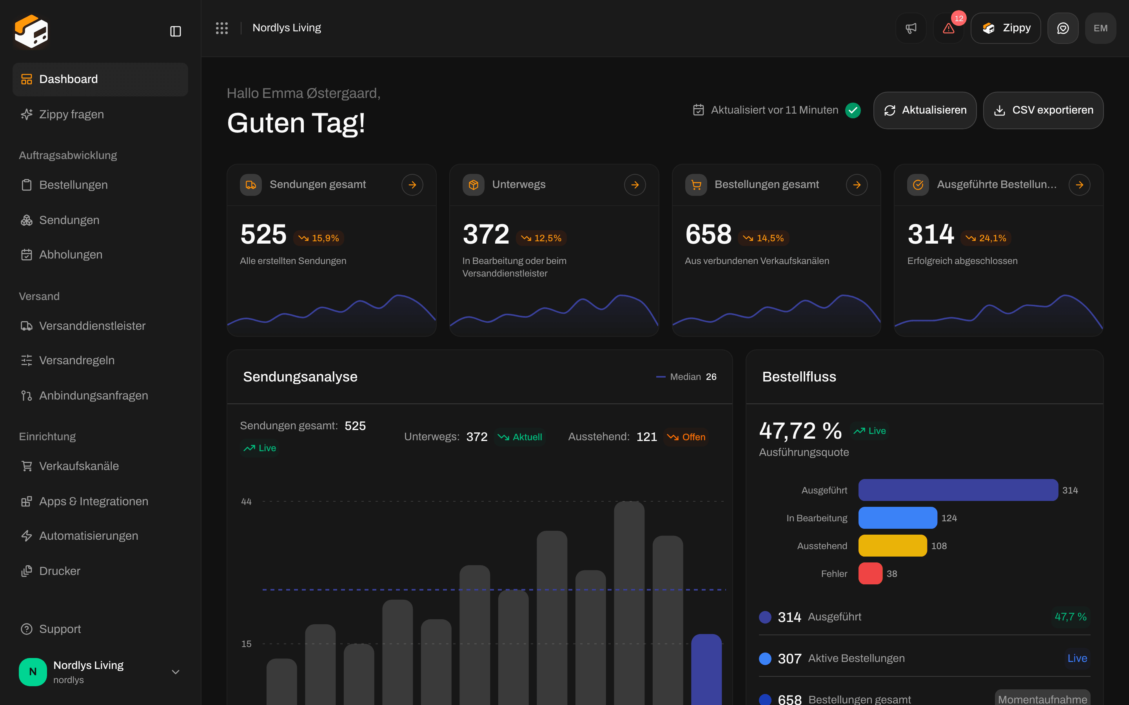Screen dimensions: 1129x705
Task: Open Sendungen in the sidebar
Action: [100, 220]
